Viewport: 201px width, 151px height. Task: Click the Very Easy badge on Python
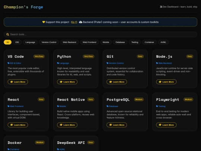click(x=89, y=56)
